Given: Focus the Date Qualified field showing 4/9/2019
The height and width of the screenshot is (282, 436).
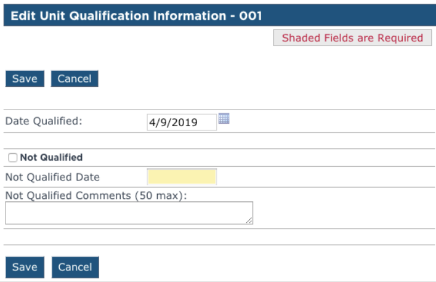Looking at the screenshot, I should coord(182,122).
